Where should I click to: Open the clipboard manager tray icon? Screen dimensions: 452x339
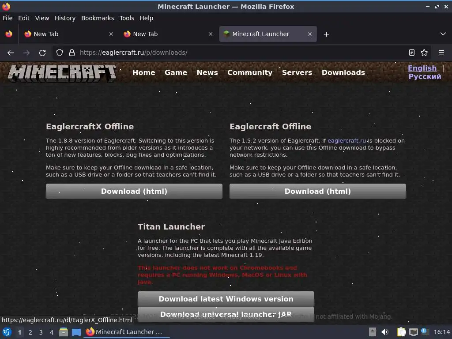401,332
